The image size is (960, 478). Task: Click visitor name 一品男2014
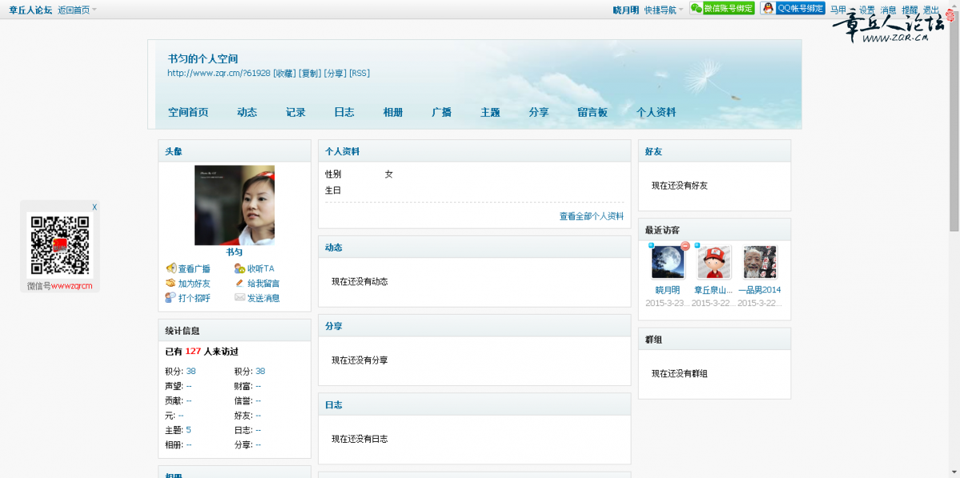coord(760,290)
